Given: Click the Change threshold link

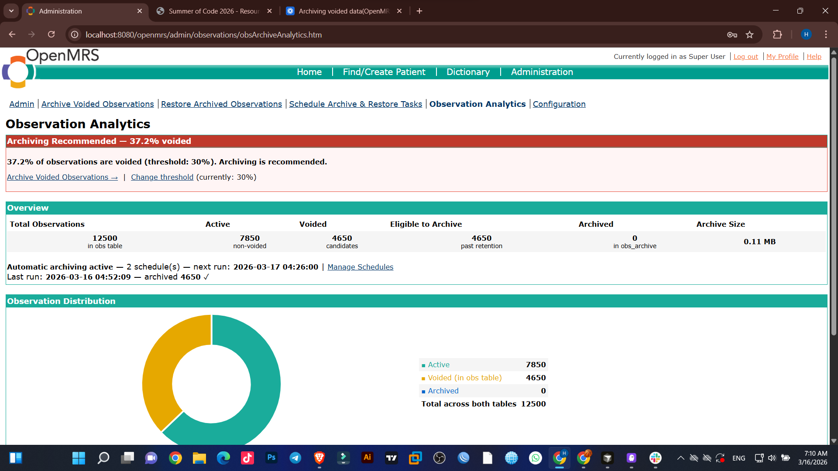Looking at the screenshot, I should (x=162, y=177).
